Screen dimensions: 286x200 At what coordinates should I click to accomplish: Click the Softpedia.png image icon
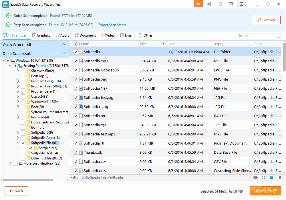pyautogui.click(x=81, y=79)
